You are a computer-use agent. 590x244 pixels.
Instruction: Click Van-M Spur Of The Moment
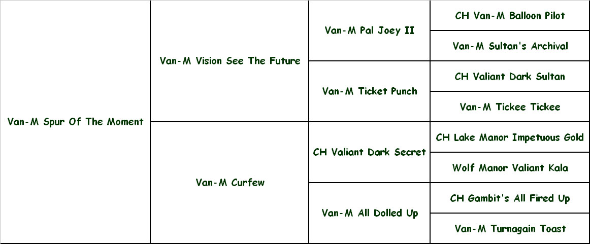pos(75,122)
